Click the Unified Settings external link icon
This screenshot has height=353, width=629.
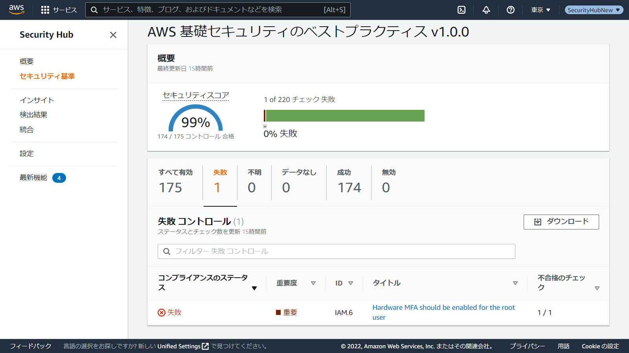click(x=205, y=346)
